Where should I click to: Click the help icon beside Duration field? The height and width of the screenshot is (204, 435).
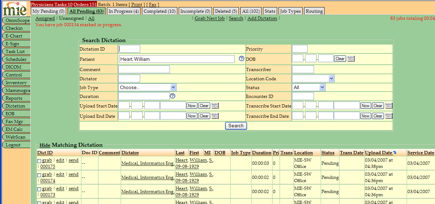[172, 96]
